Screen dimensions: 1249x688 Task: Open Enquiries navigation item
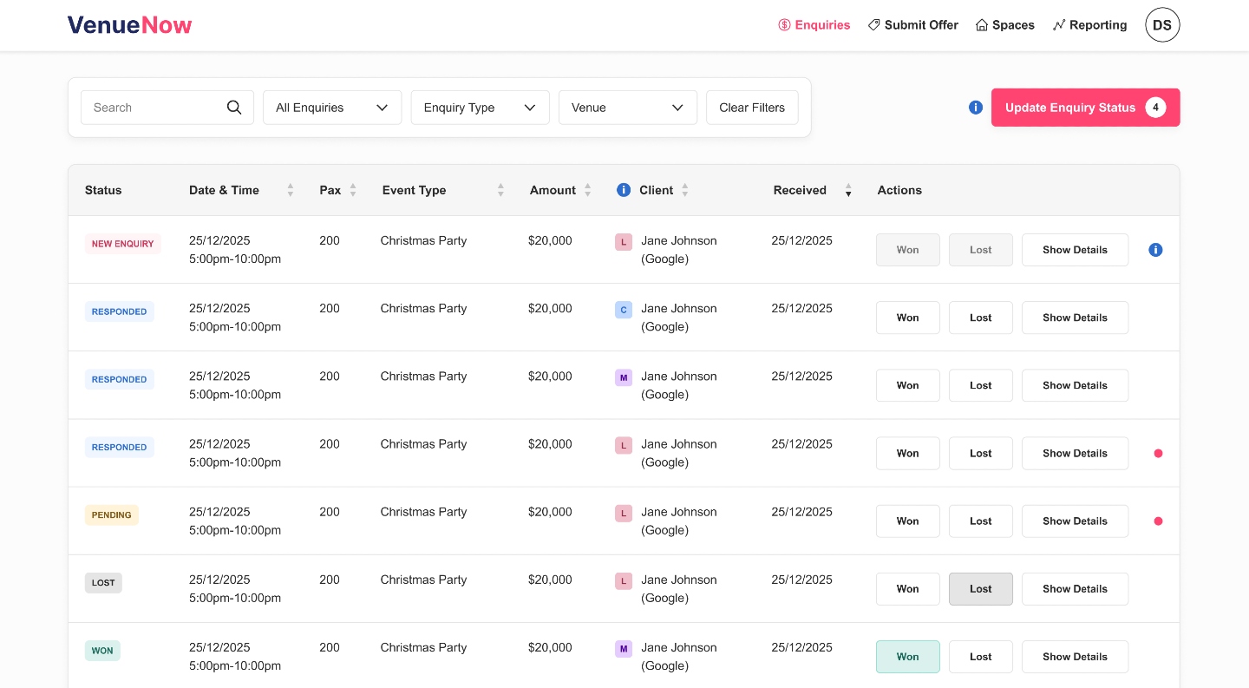point(814,25)
